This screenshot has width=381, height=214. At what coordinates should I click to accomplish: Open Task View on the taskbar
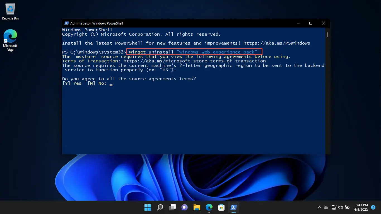pyautogui.click(x=172, y=207)
